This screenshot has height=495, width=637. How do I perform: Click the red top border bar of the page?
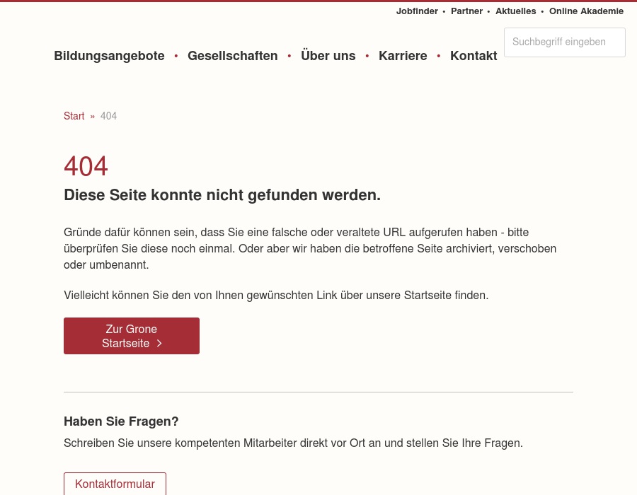(x=318, y=1)
